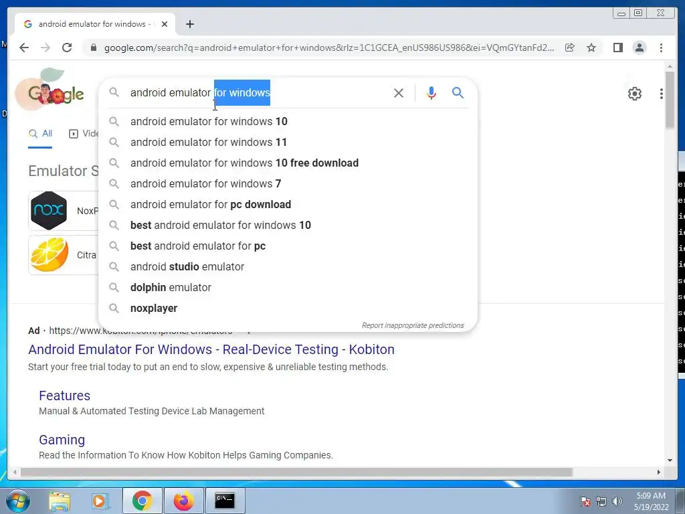This screenshot has height=514, width=685.
Task: Click the horizontal scrollbar thumb
Action: [x=296, y=472]
